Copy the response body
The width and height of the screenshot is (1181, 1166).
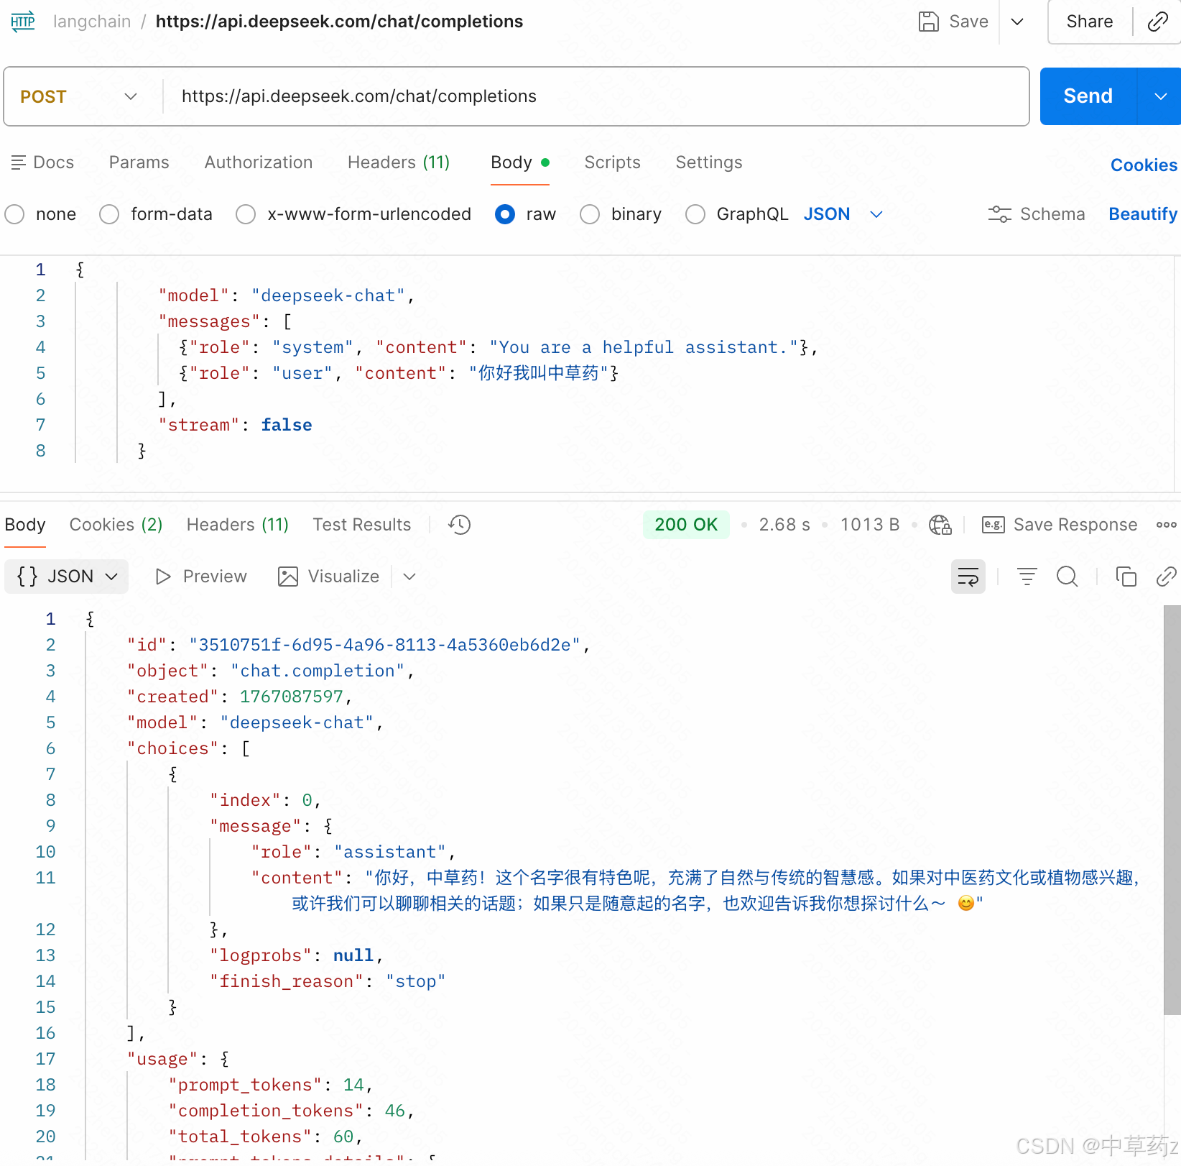point(1125,577)
